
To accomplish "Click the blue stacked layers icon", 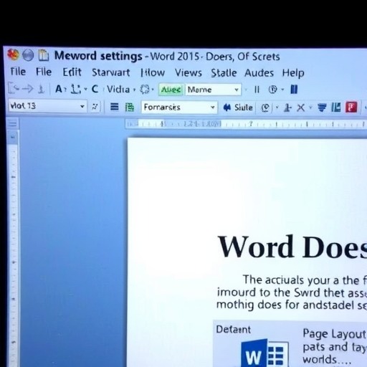I will [x=322, y=108].
